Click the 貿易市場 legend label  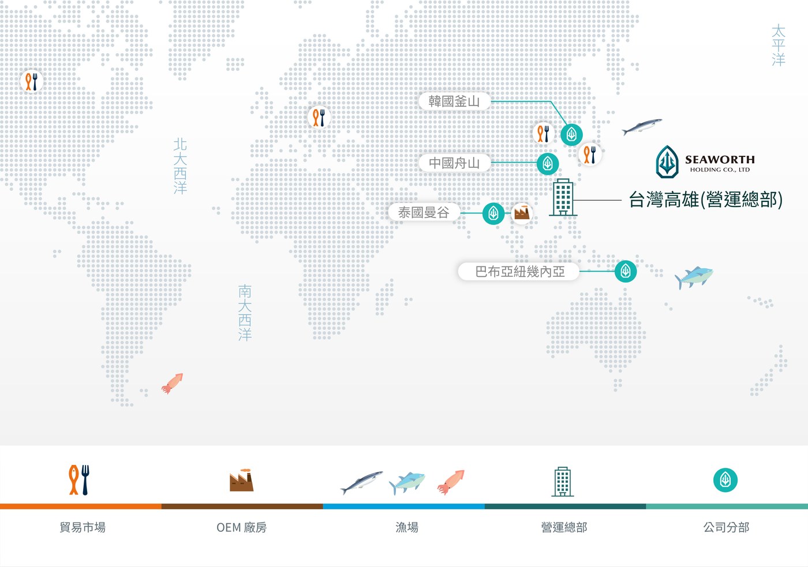coord(83,527)
